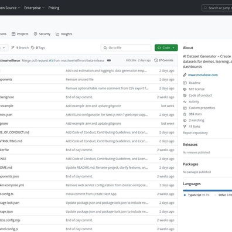Open the package-lock.json file
Image resolution: width=232 pixels, height=232 pixels.
9,203
